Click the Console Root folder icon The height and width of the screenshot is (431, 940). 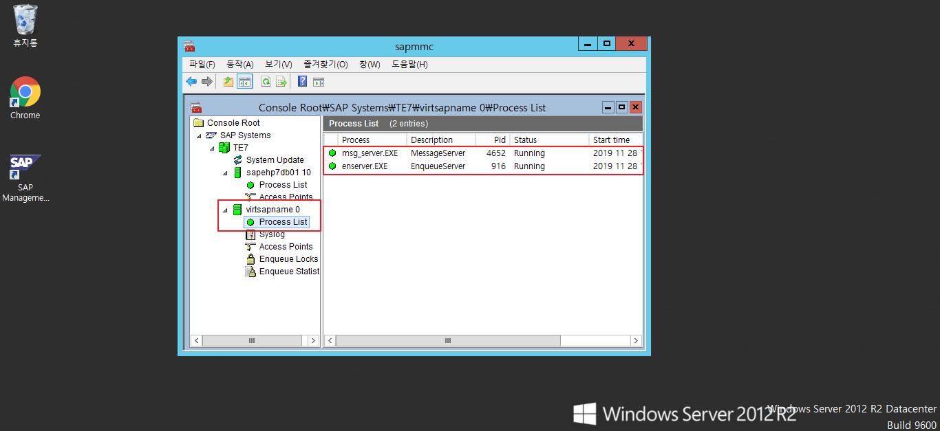coord(199,123)
